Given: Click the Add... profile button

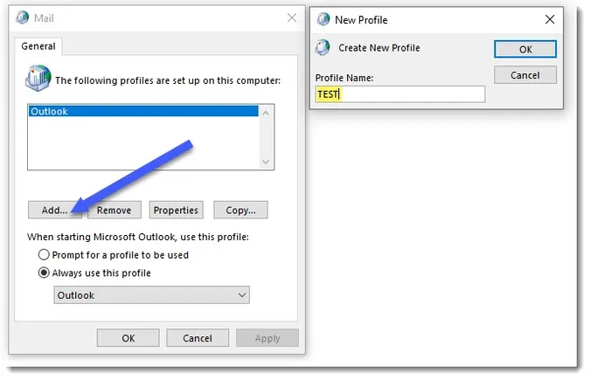Looking at the screenshot, I should (54, 210).
